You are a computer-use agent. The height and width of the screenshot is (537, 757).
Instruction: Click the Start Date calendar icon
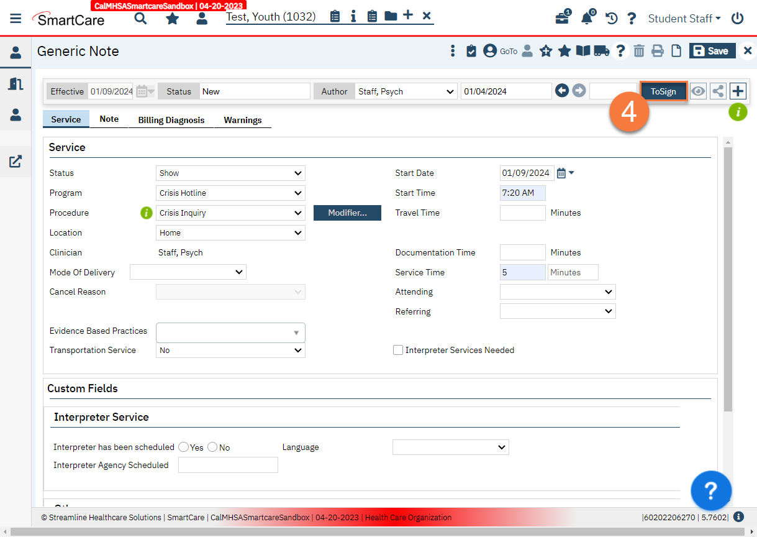tap(561, 173)
